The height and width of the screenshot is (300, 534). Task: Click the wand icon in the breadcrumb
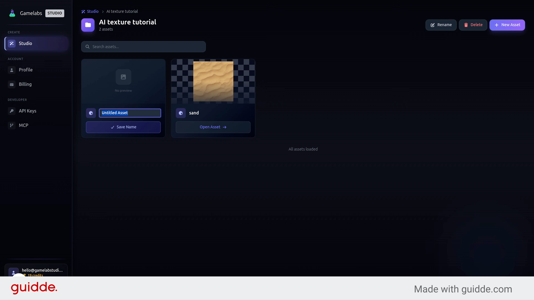(83, 11)
